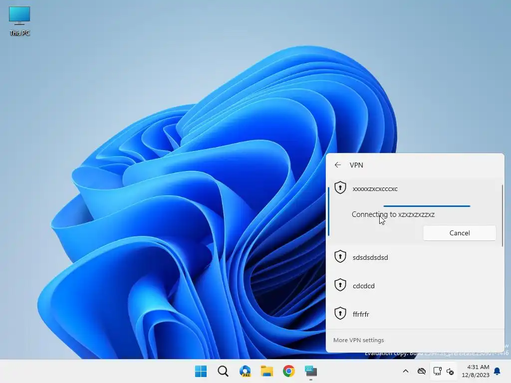This screenshot has height=383, width=511.
Task: Click the shield icon beside cdcdcd
Action: [340, 285]
